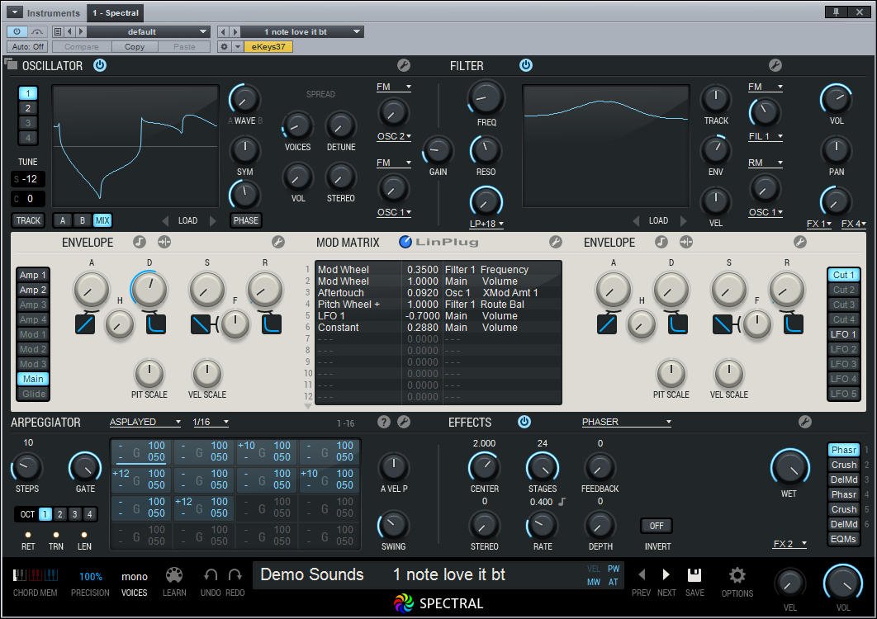Open the FX 2 routing dropdown
Viewport: 877px width, 619px height.
click(x=789, y=544)
